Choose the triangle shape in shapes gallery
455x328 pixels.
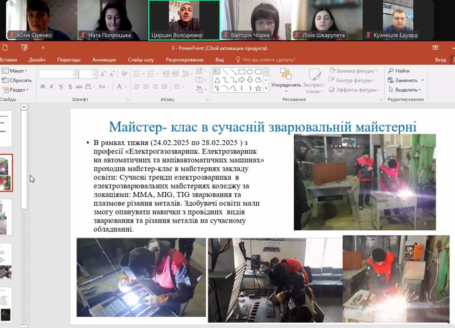coord(217,80)
